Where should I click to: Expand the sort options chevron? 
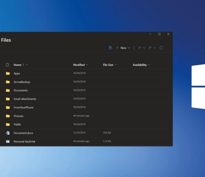point(155,48)
